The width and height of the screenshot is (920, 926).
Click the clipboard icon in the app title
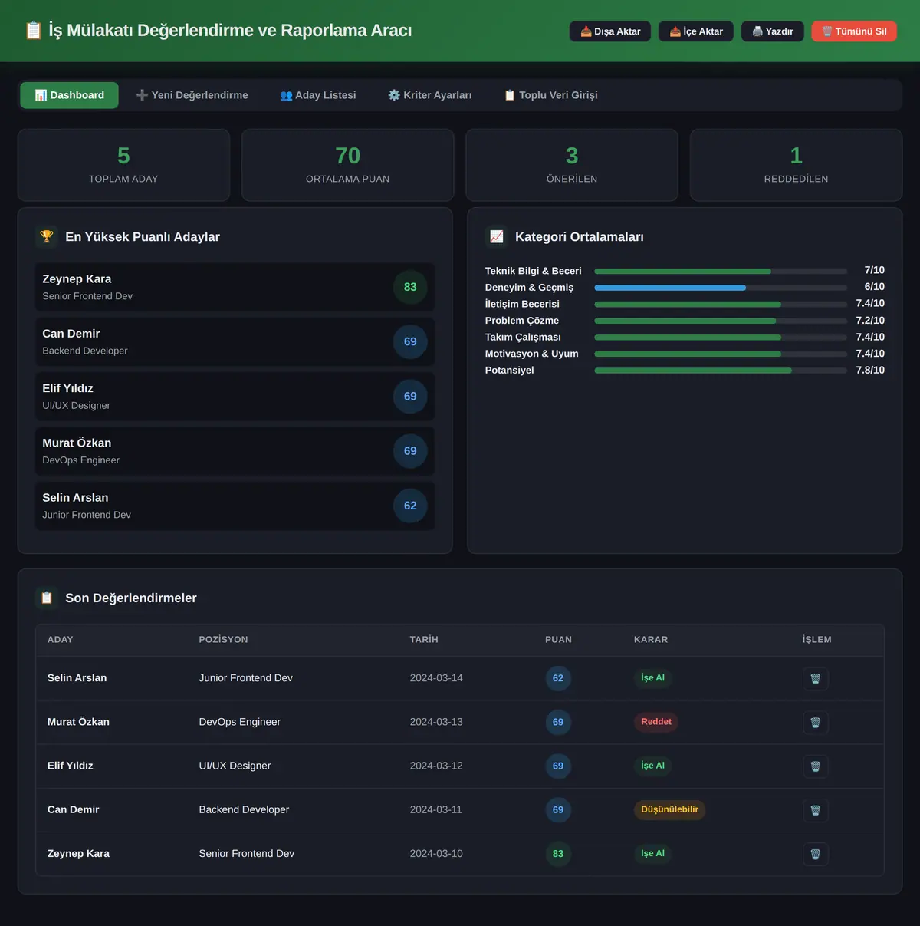click(33, 30)
